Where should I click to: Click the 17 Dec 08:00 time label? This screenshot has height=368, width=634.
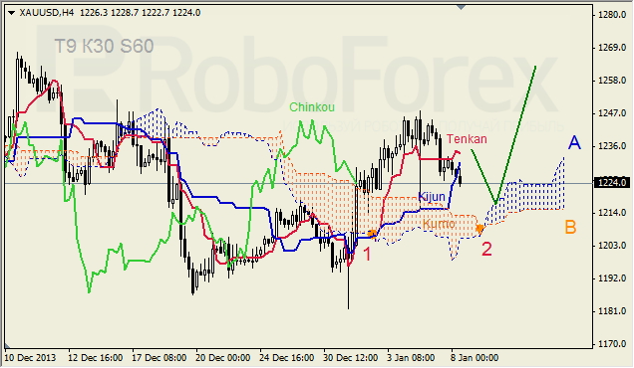[x=159, y=358]
